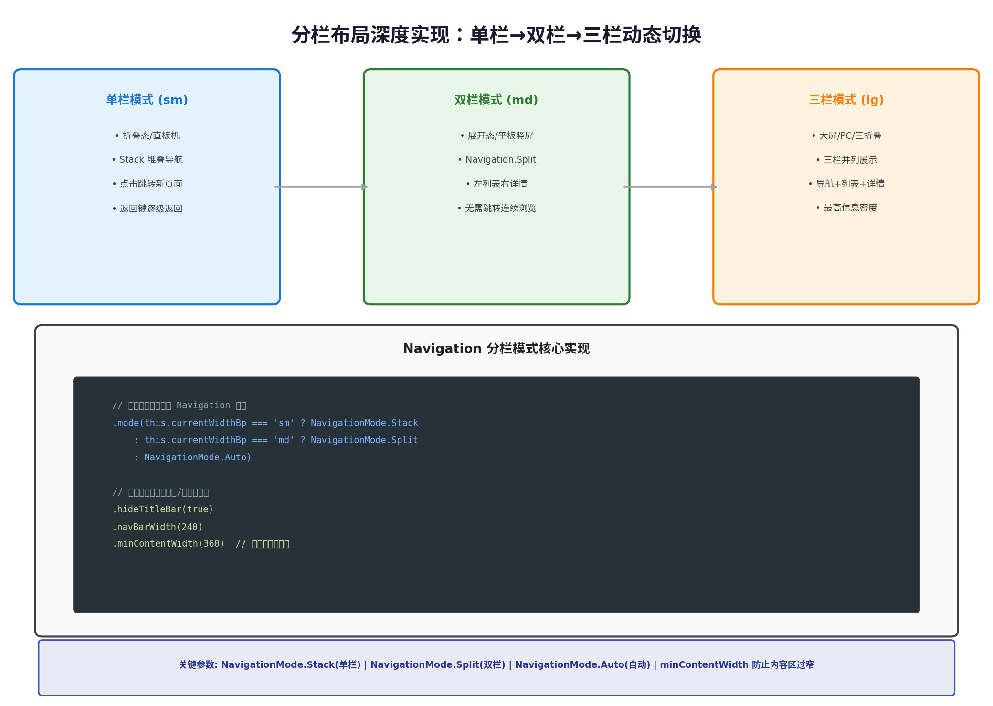Click the bullet 'Navigation.Split'

(496, 159)
